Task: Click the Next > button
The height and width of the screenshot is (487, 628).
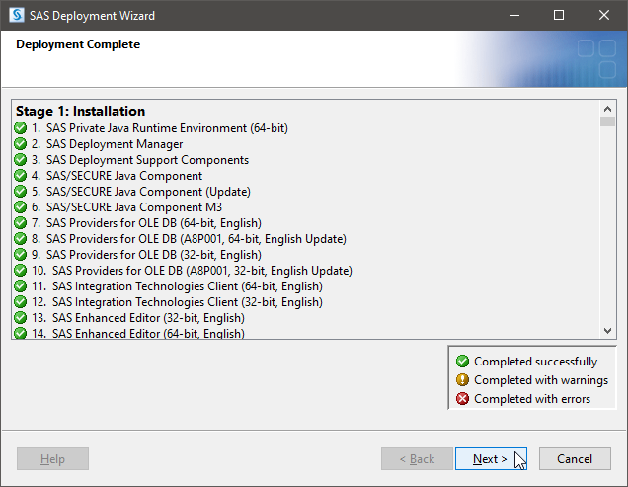Action: (x=491, y=459)
